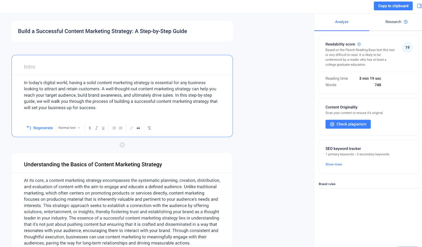Select the Analyze tab
This screenshot has height=247, width=422.
342,22
